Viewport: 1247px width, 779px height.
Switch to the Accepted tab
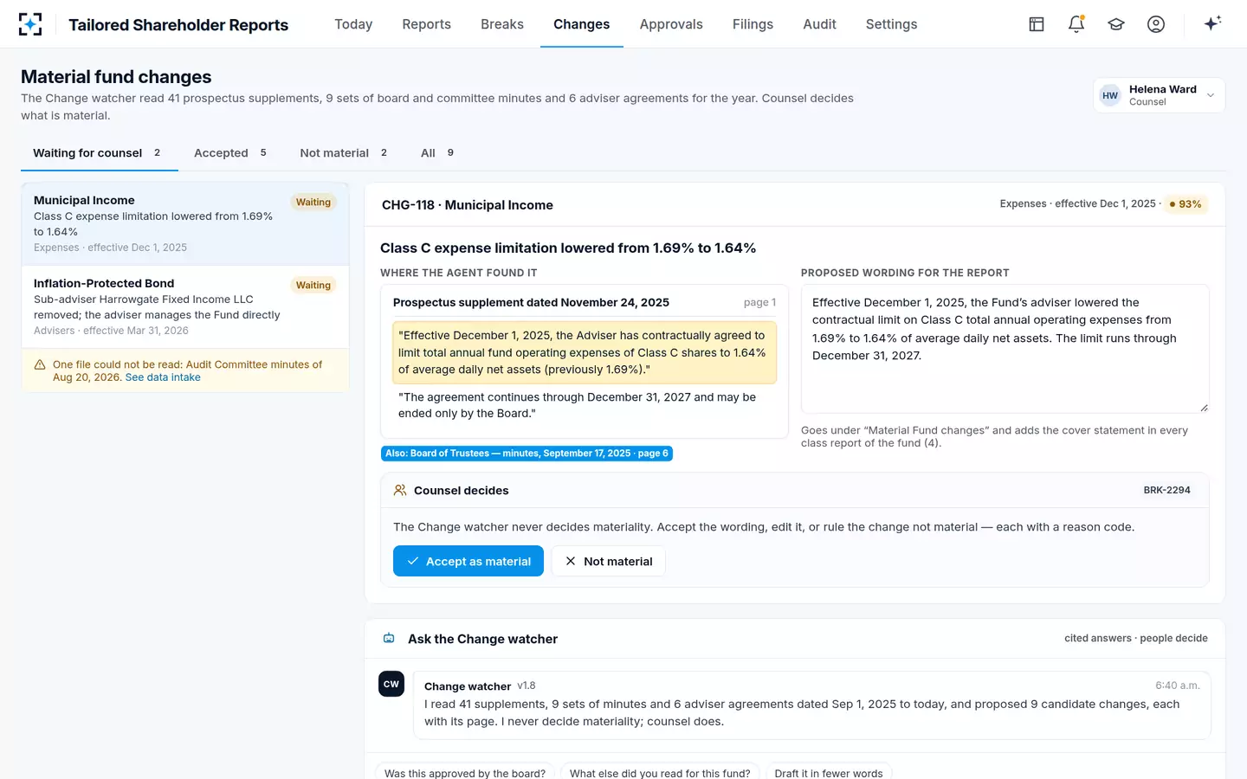pyautogui.click(x=230, y=153)
